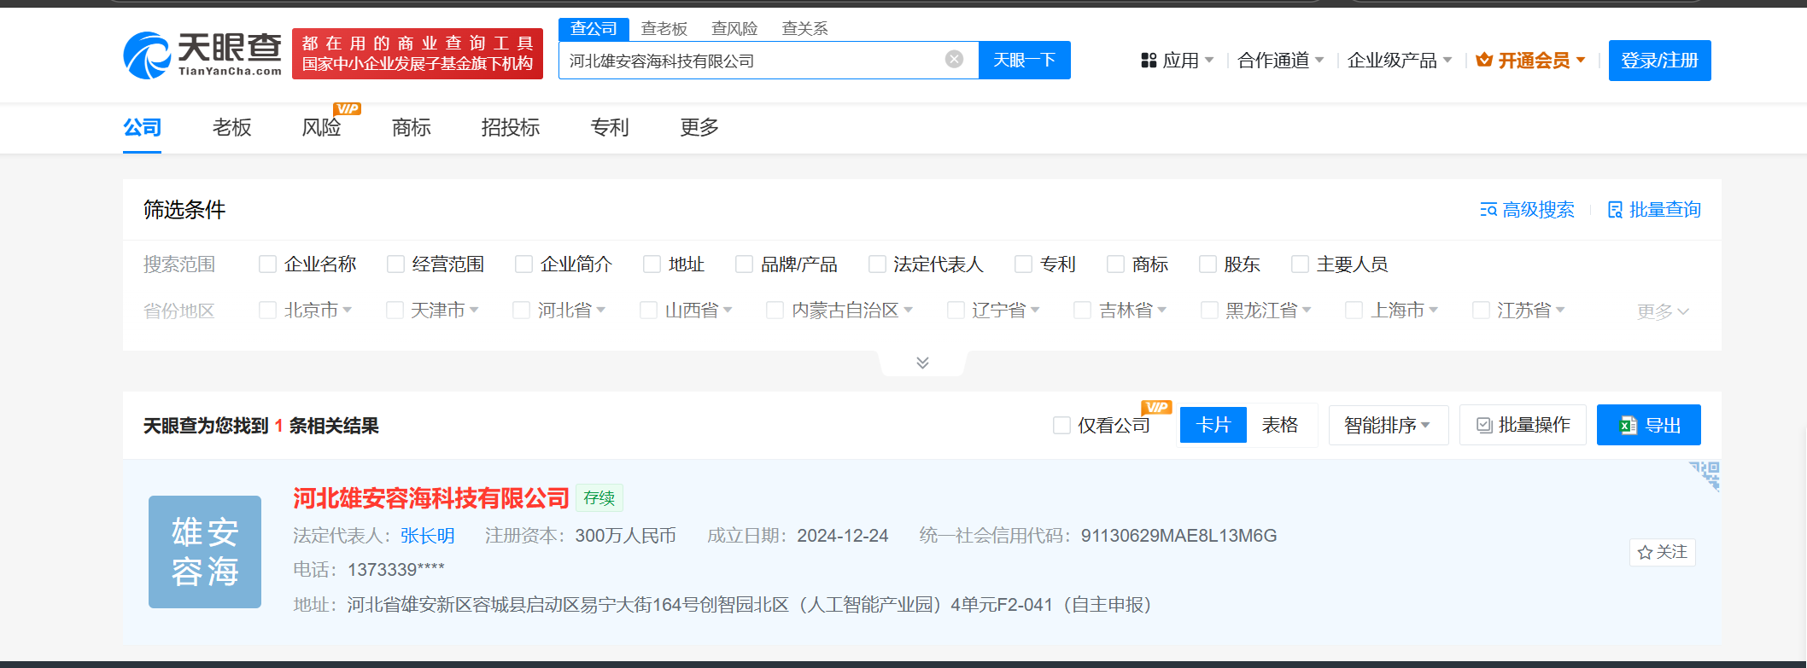This screenshot has width=1807, height=668.
Task: Click the batch query icon
Action: point(1615,210)
